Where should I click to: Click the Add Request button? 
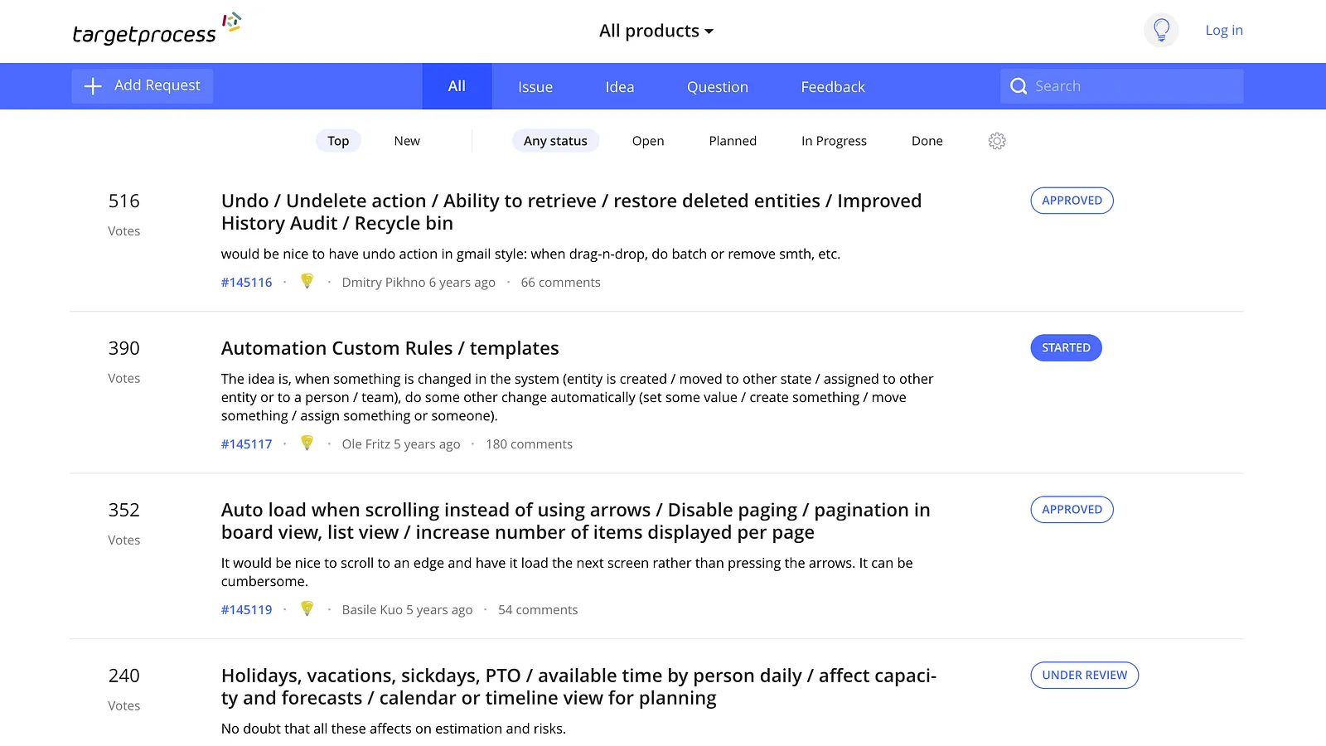143,86
